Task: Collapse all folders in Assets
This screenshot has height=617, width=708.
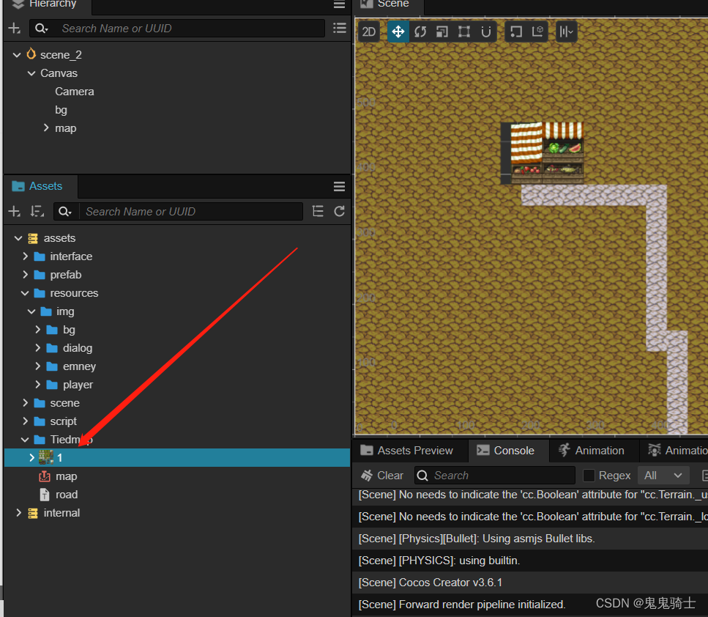Action: (318, 211)
